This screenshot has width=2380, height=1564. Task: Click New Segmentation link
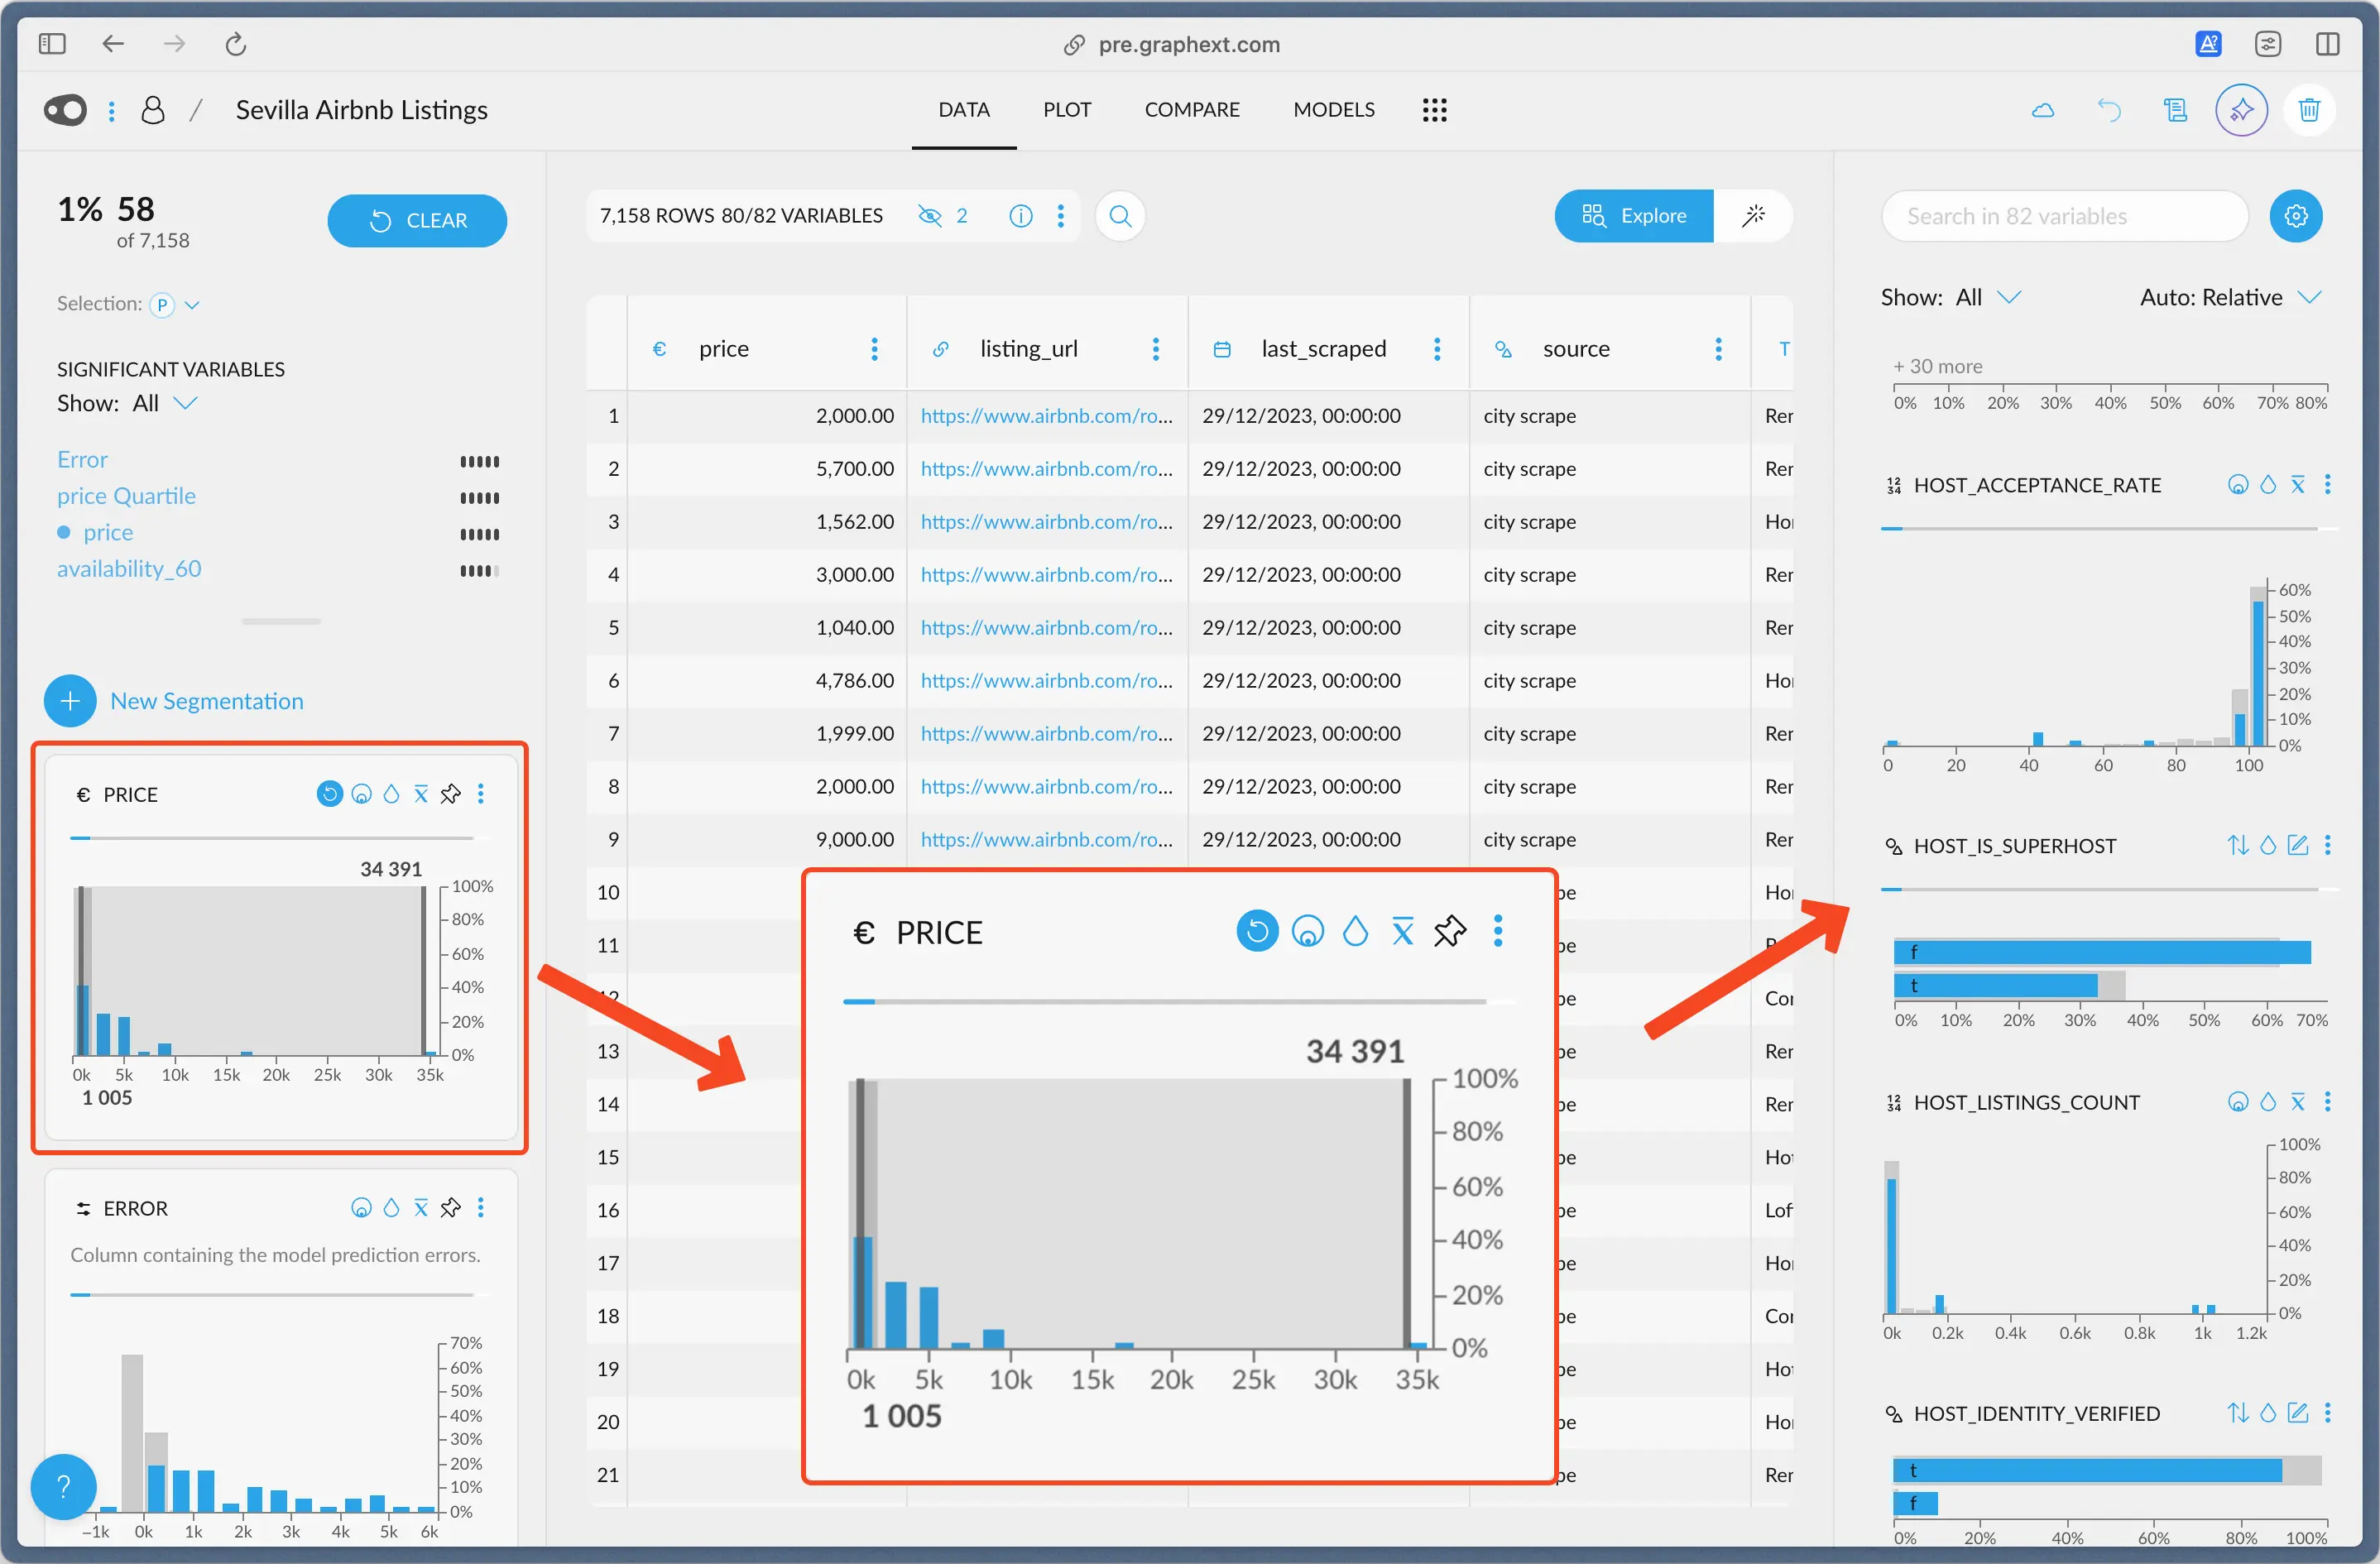click(206, 701)
